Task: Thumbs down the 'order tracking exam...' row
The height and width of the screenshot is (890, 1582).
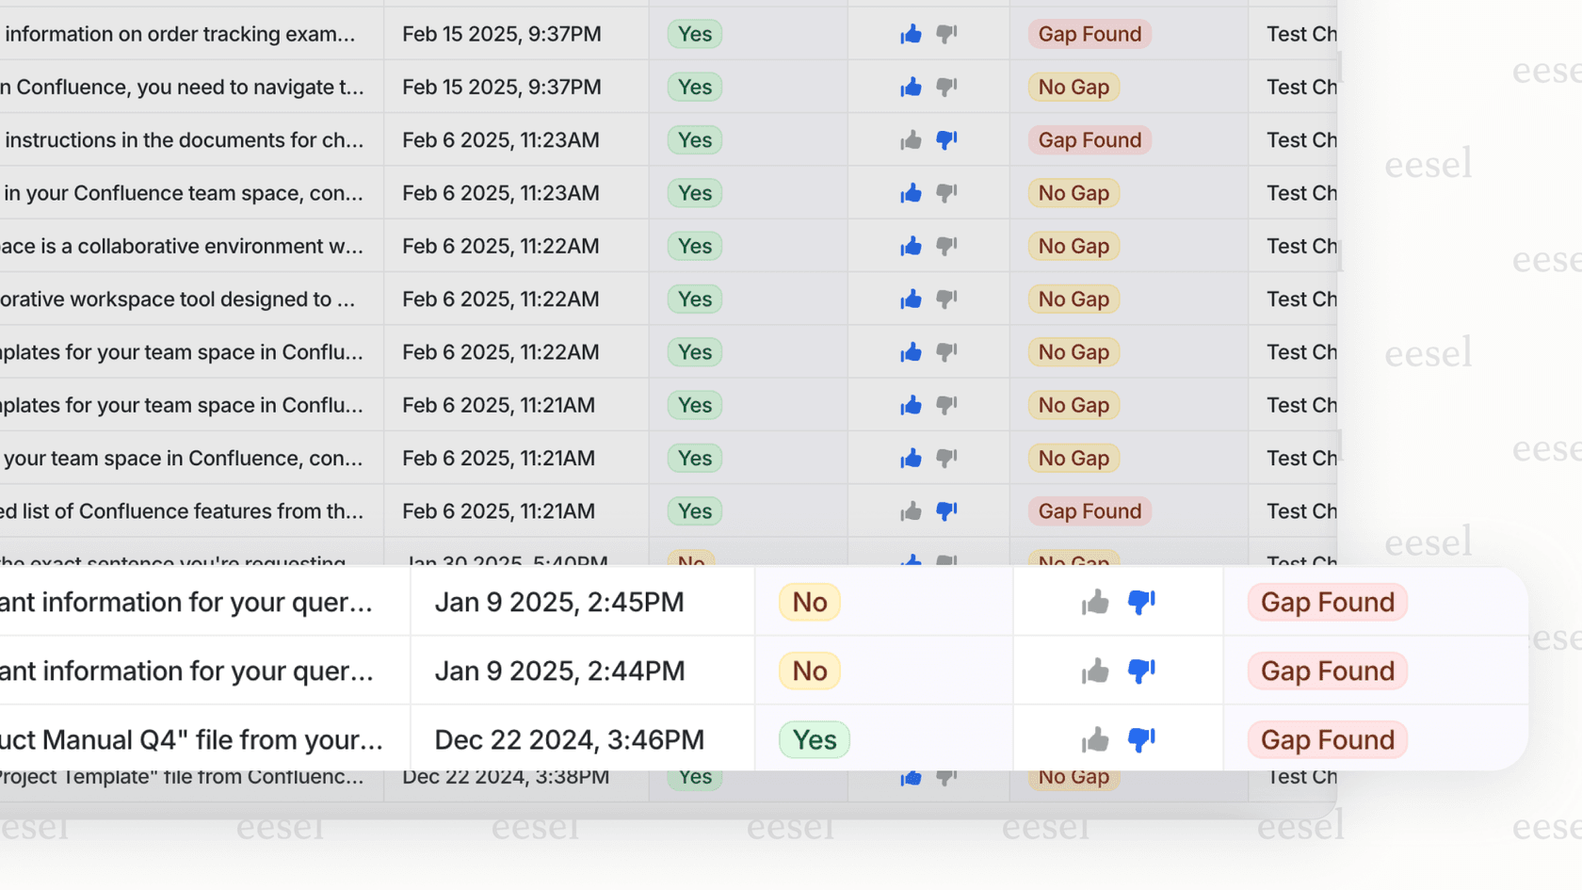Action: tap(946, 34)
